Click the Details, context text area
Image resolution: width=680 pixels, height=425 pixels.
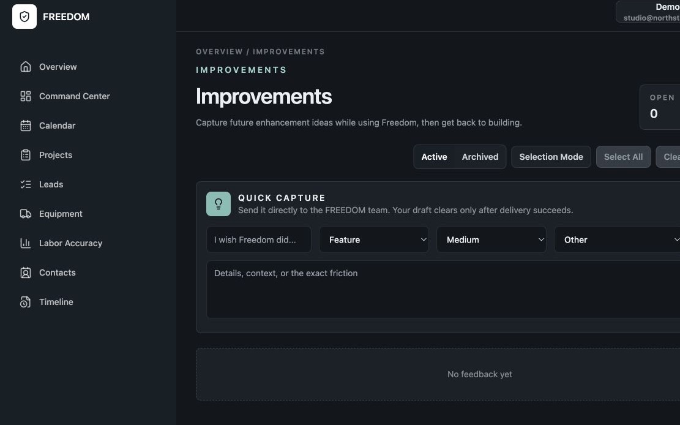pyautogui.click(x=443, y=290)
